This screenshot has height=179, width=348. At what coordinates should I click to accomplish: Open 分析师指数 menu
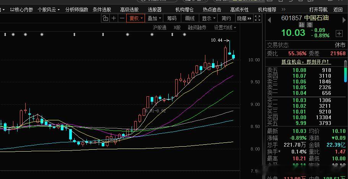click(76, 10)
